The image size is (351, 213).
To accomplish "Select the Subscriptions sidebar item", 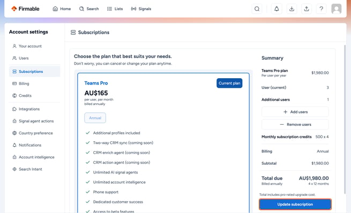I will (x=34, y=72).
